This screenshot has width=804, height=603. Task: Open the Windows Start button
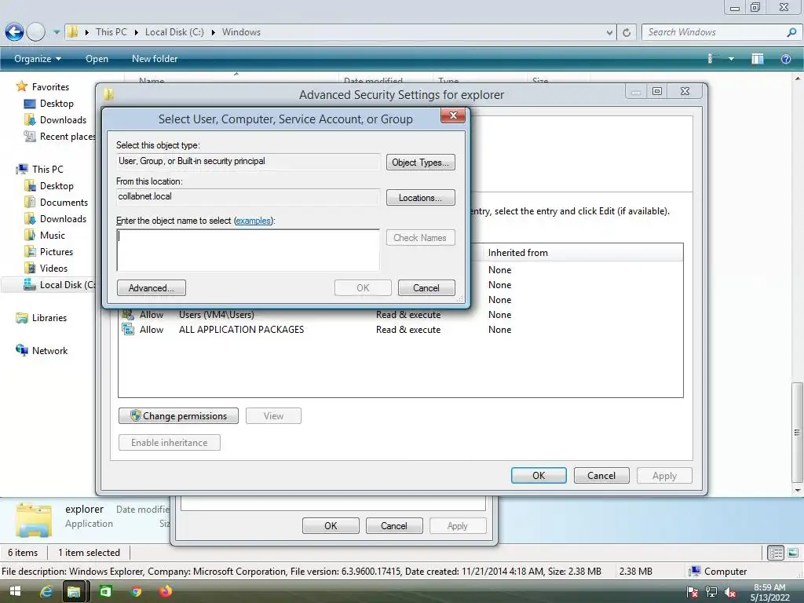point(15,592)
